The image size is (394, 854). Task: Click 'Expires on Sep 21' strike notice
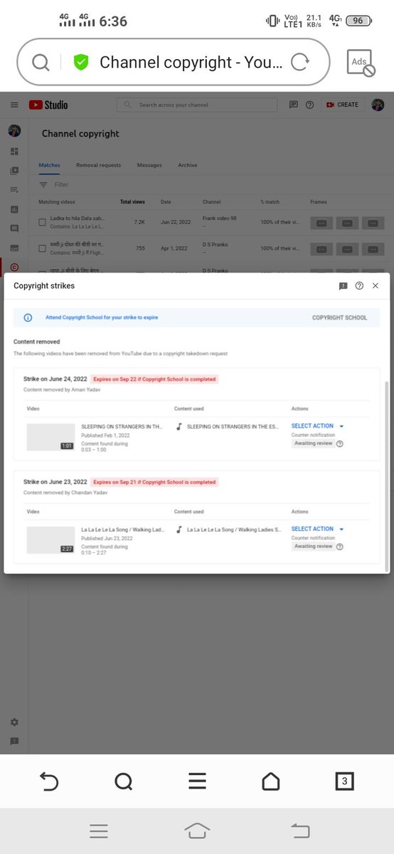(x=154, y=482)
